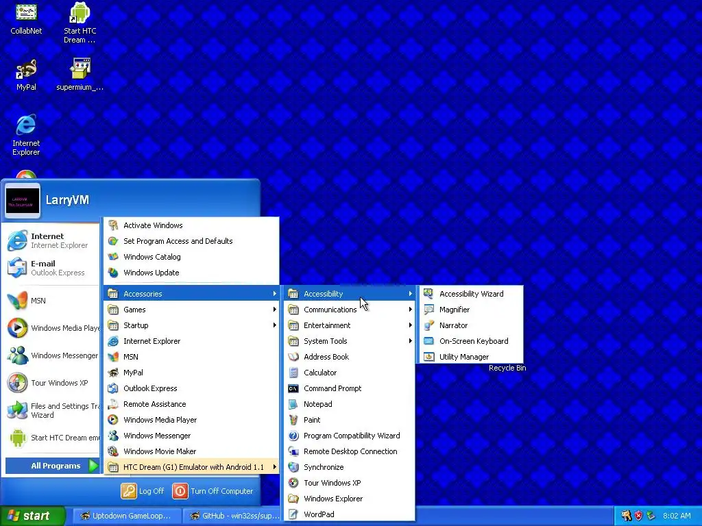Launch Windows Update icon

tap(113, 273)
